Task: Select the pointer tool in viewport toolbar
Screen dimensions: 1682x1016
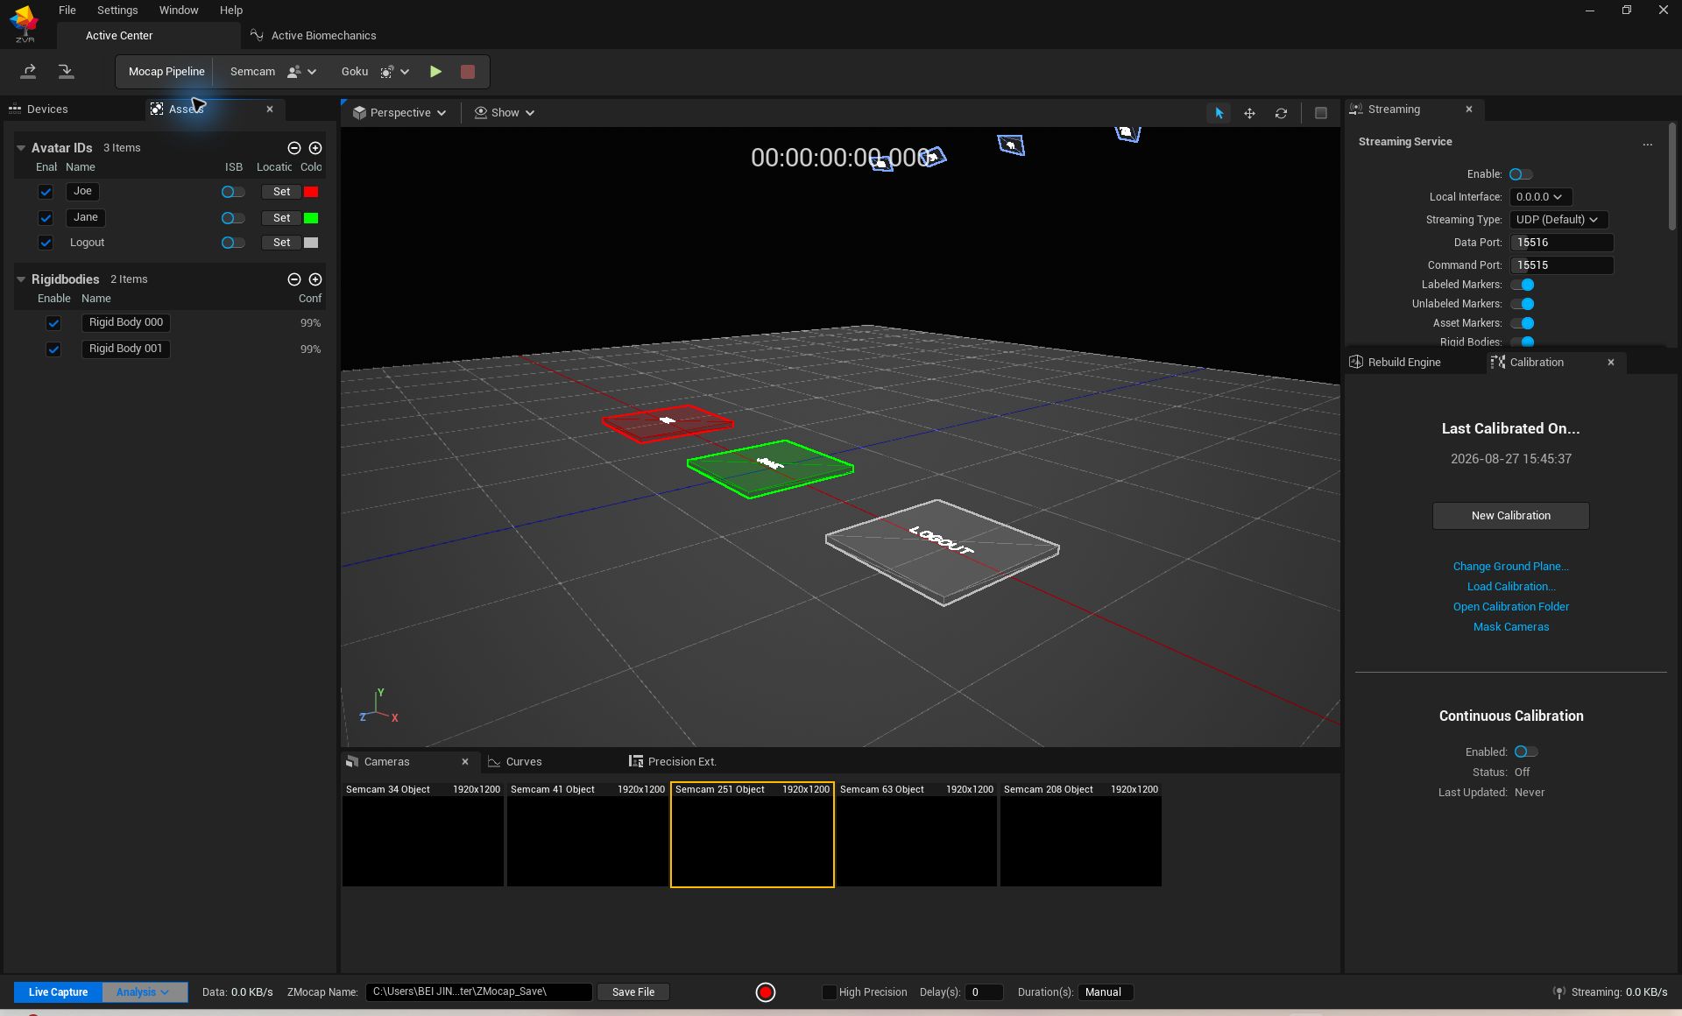Action: click(x=1219, y=113)
